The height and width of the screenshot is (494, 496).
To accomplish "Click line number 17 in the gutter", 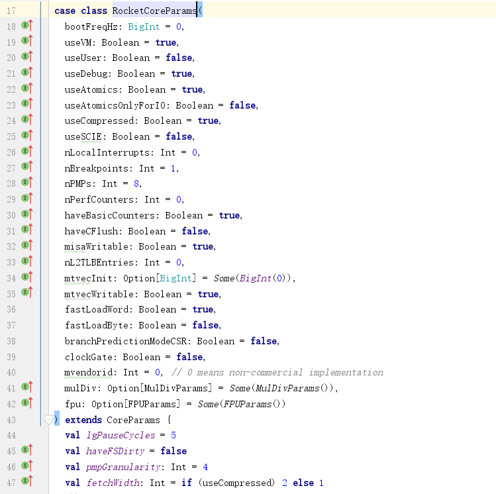I will [x=11, y=11].
